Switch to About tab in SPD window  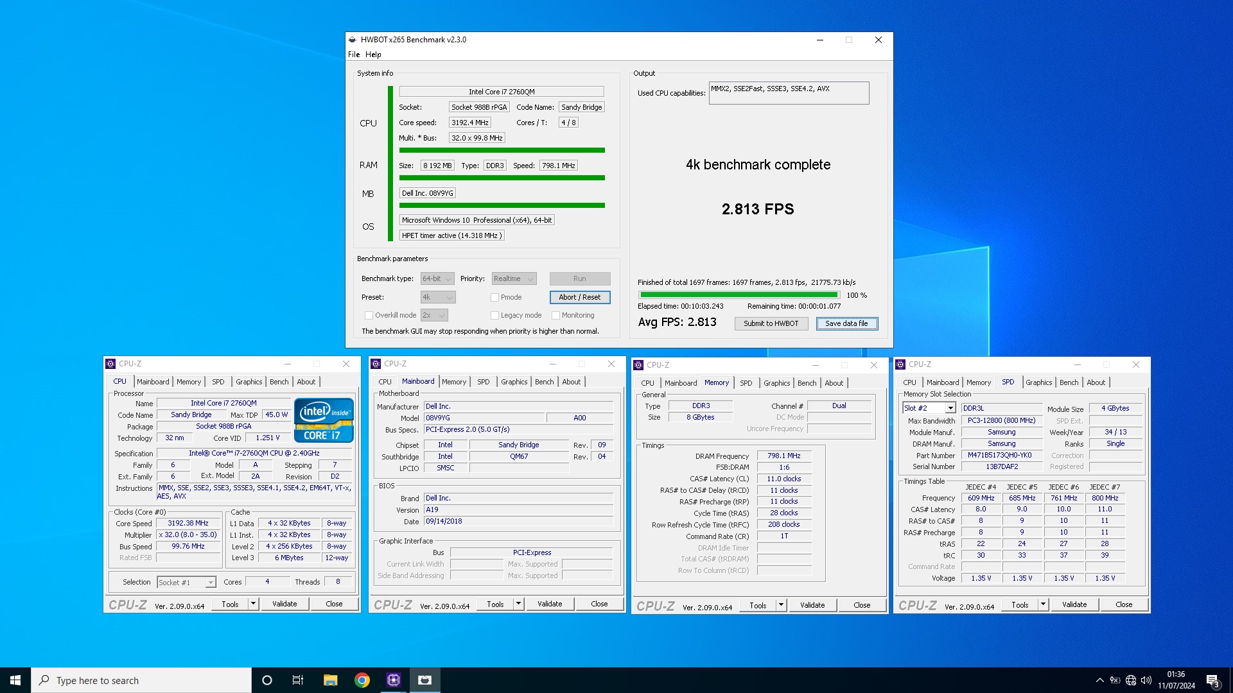pos(1096,382)
